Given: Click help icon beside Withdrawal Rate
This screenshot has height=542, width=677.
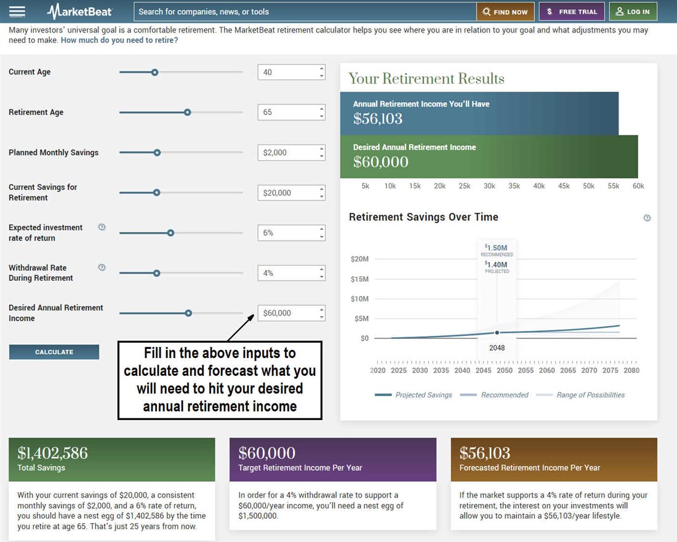Looking at the screenshot, I should coord(102,268).
